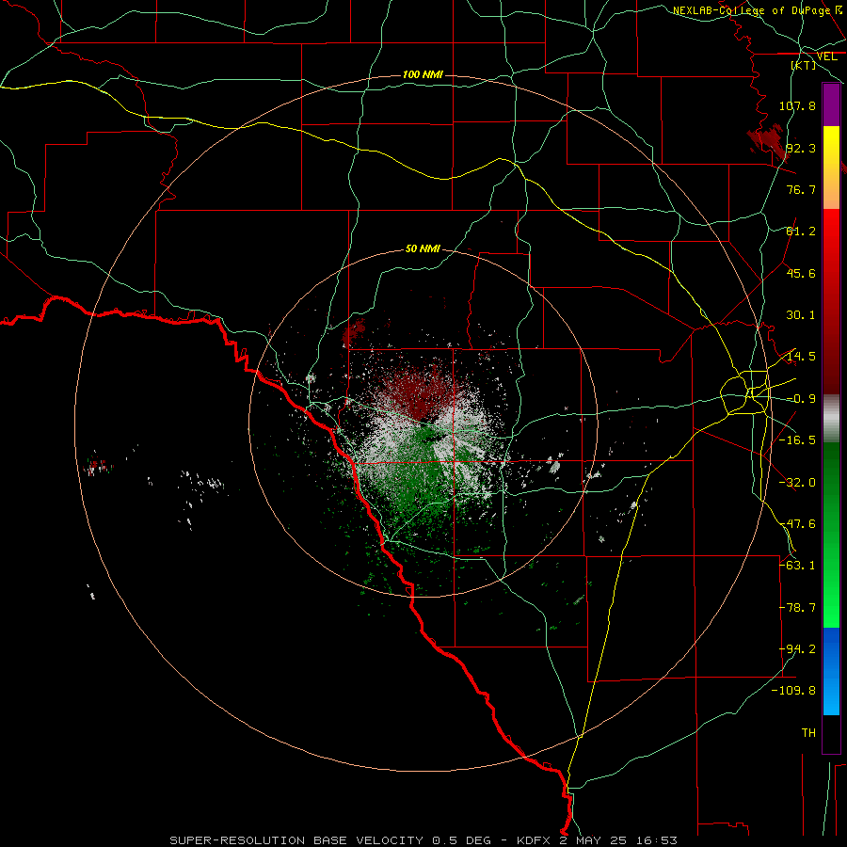
Task: Select the -109.8 scale value
Action: tap(793, 691)
